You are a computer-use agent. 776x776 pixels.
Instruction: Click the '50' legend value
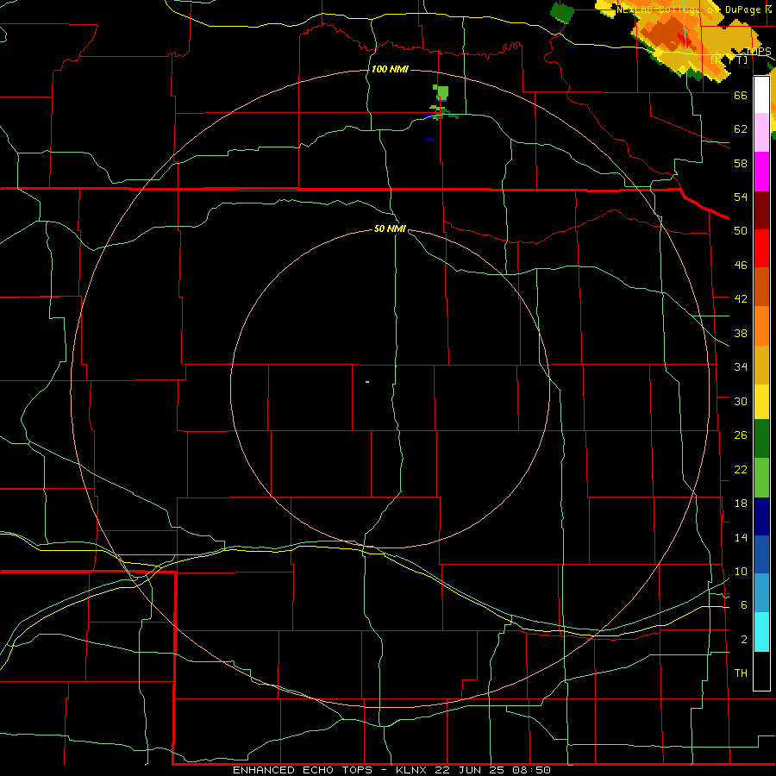741,230
